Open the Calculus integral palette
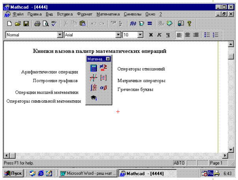This screenshot has height=180, width=238. coord(93,88)
